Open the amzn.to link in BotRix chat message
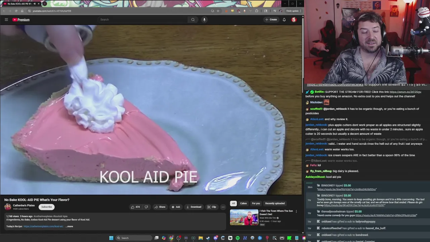Image resolution: width=430 pixels, height=242 pixels. 405,92
